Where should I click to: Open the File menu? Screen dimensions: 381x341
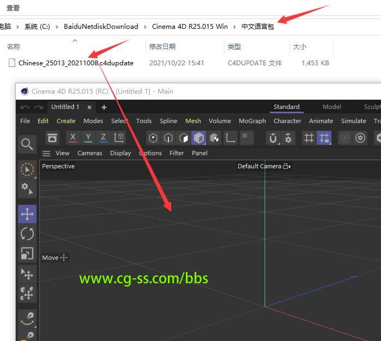25,121
